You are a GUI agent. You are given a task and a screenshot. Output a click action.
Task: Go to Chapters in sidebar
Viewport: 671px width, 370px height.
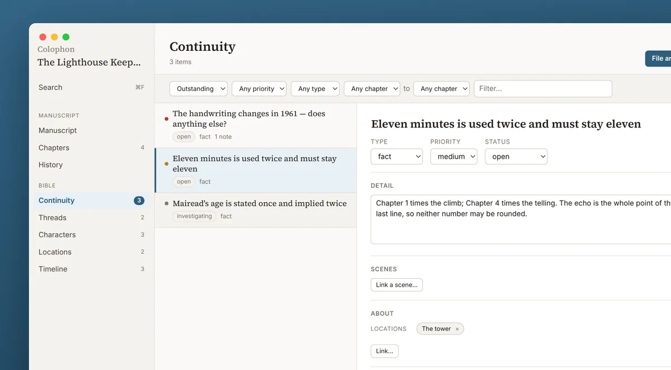coord(91,148)
